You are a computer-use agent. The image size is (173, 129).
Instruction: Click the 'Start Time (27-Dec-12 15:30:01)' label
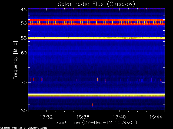[96, 123]
